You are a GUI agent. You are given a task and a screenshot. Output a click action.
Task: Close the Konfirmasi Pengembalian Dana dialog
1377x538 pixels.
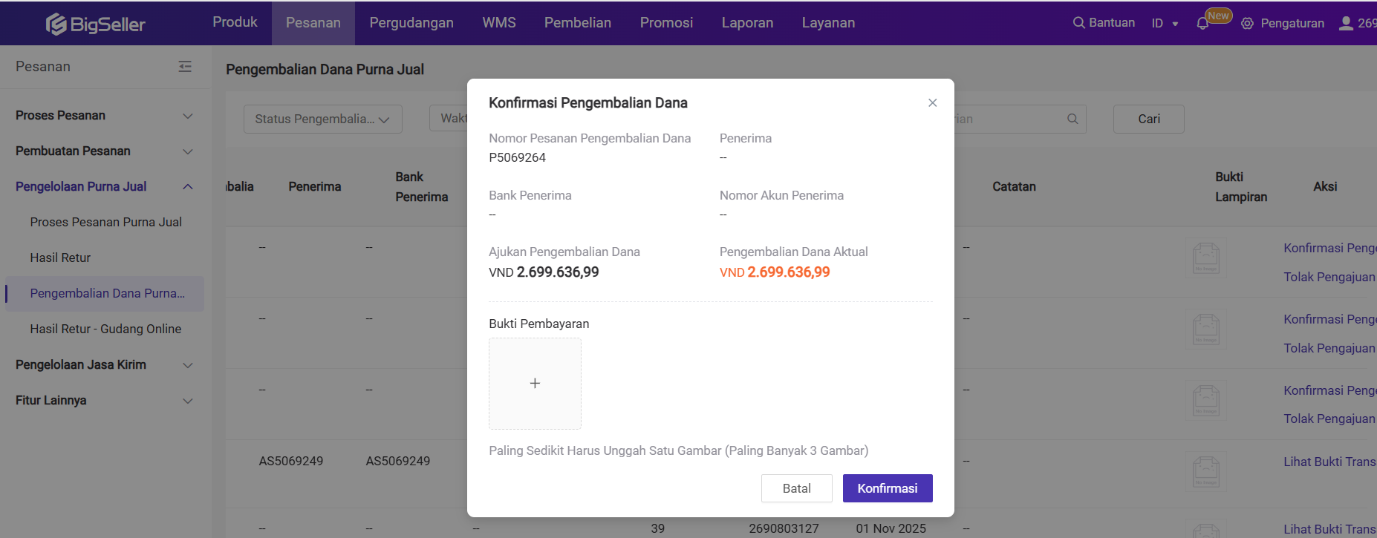(x=933, y=103)
